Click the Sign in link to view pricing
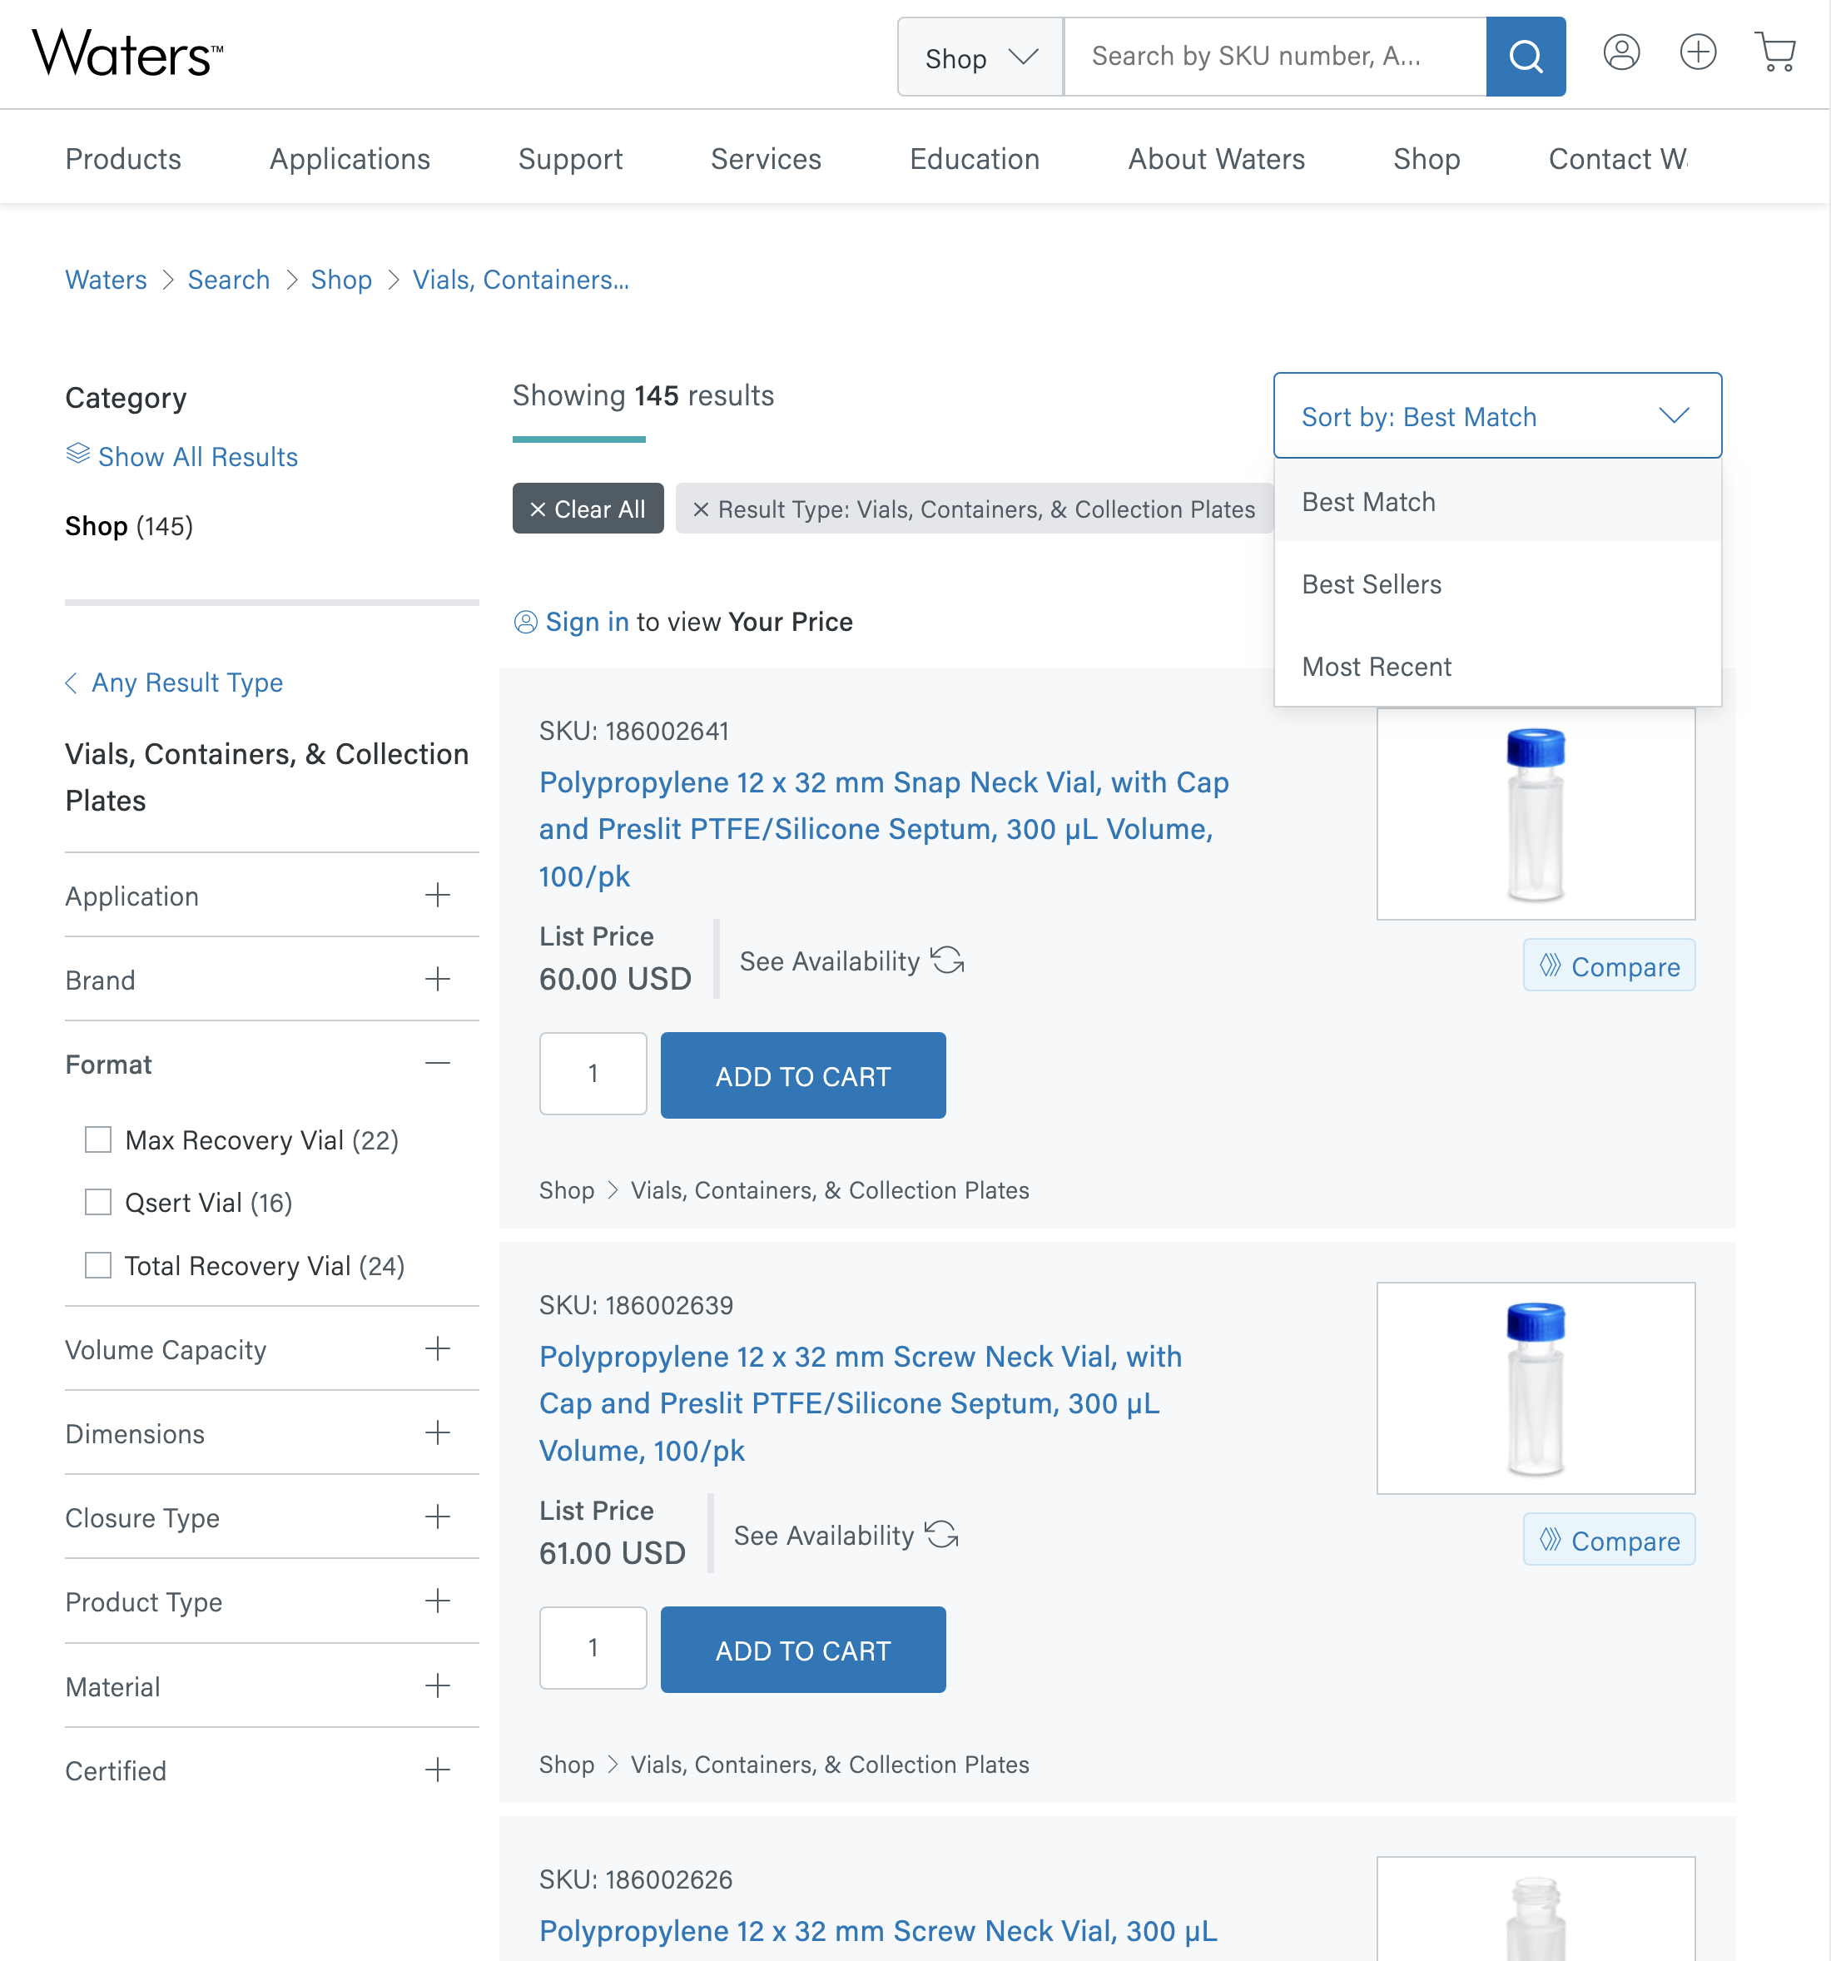 coord(588,622)
